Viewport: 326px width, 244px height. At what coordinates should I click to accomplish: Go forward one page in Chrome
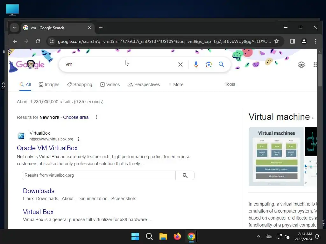point(26,41)
